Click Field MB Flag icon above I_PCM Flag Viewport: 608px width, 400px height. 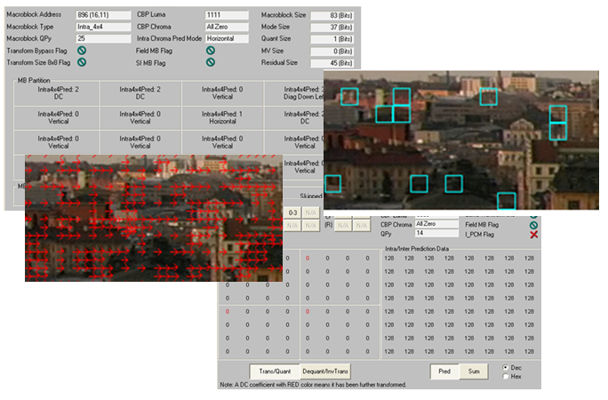[533, 223]
